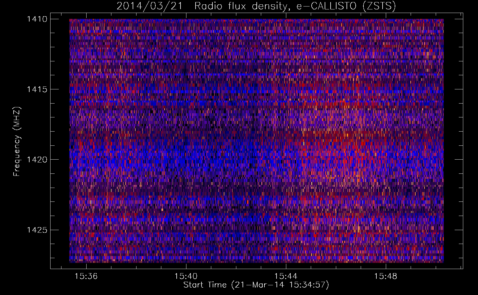The height and width of the screenshot is (295, 478).
Task: Select the 1425 frequency axis label
Action: tap(37, 230)
